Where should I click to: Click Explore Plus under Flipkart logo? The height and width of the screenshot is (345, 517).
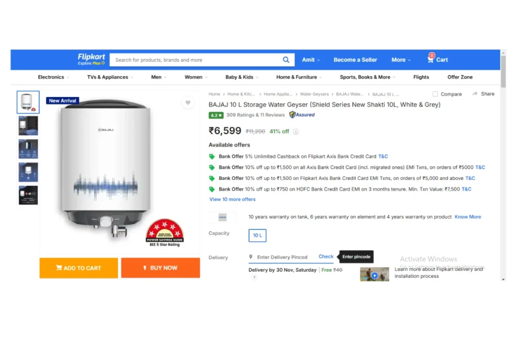91,63
